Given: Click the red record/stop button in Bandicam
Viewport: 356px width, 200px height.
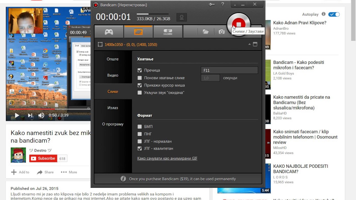Looking at the screenshot, I should coord(239,24).
